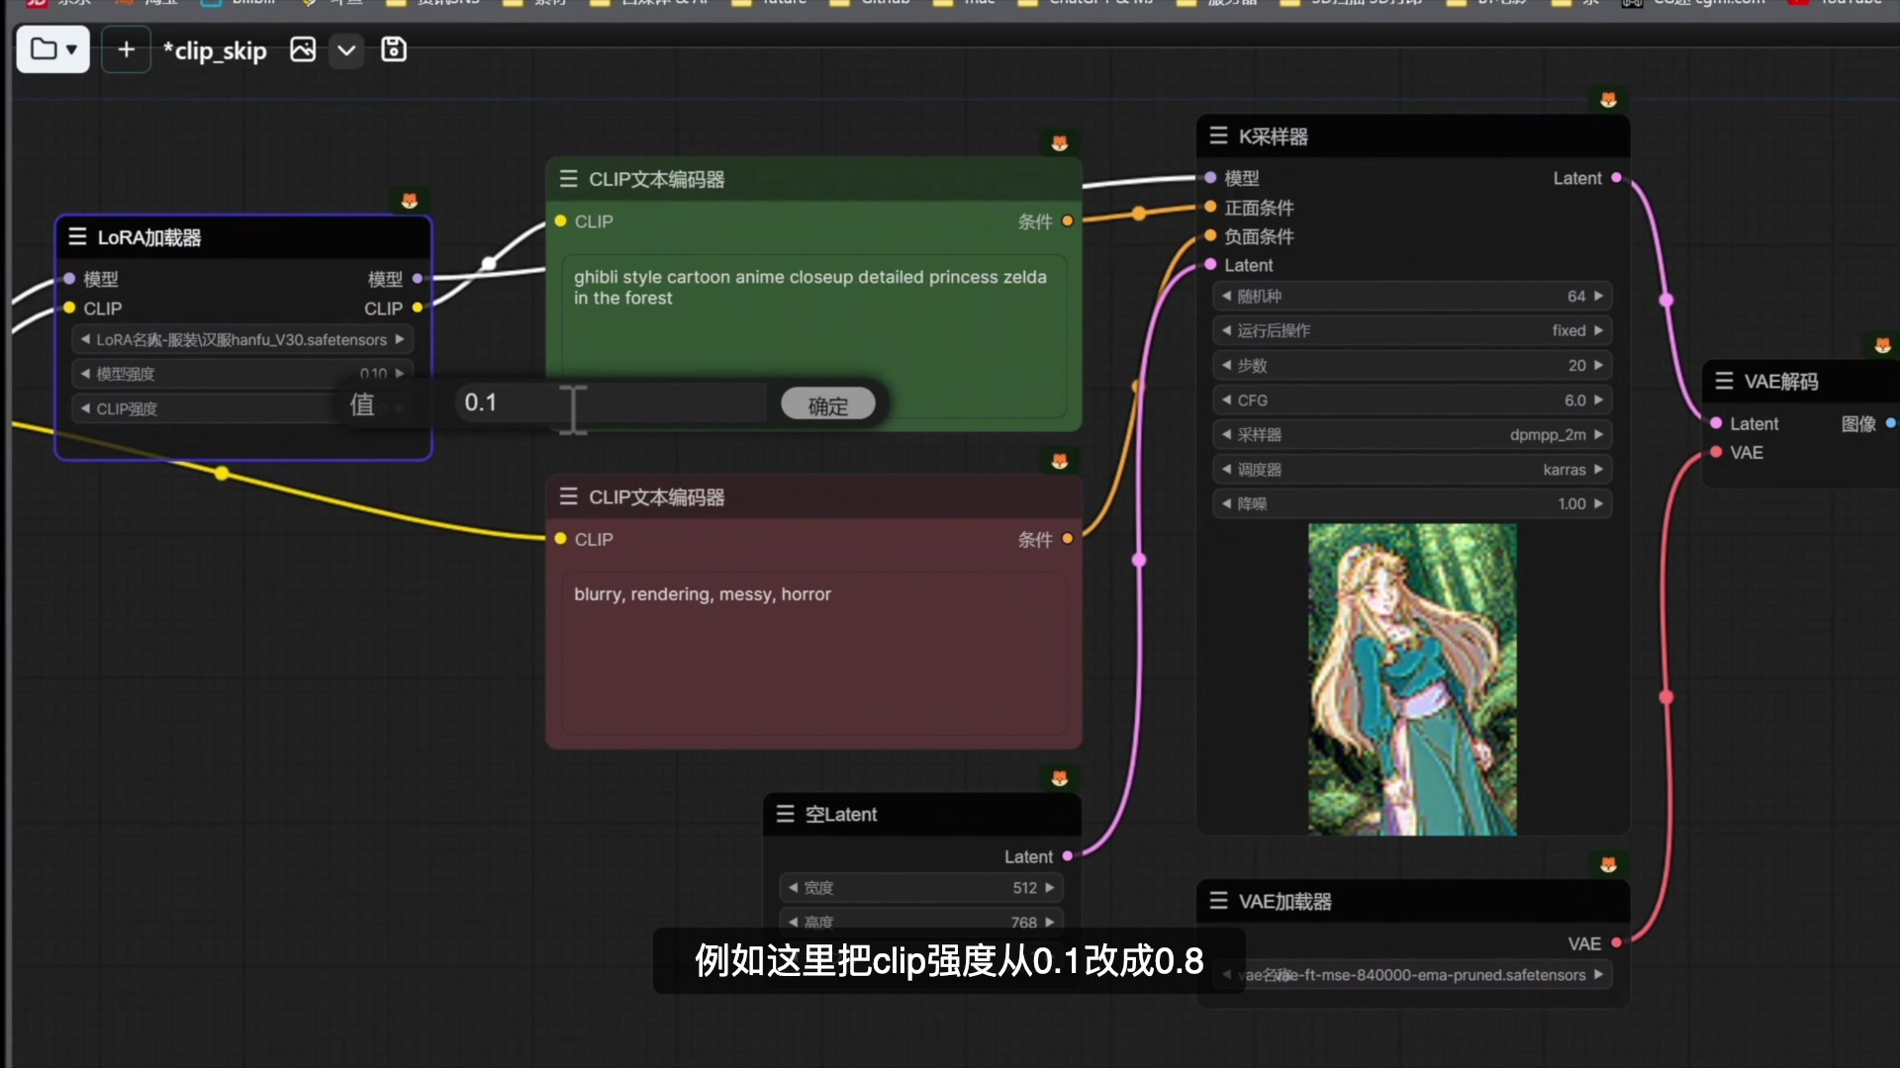1900x1068 pixels.
Task: Open the green CLIP文本编码器 node menu icon
Action: (x=568, y=179)
